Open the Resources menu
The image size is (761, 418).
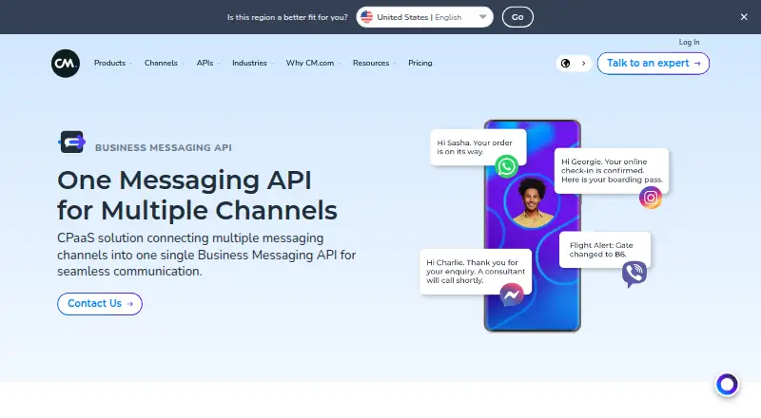(x=374, y=63)
